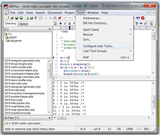Switch to the Cliptext tab

pos(23,24)
